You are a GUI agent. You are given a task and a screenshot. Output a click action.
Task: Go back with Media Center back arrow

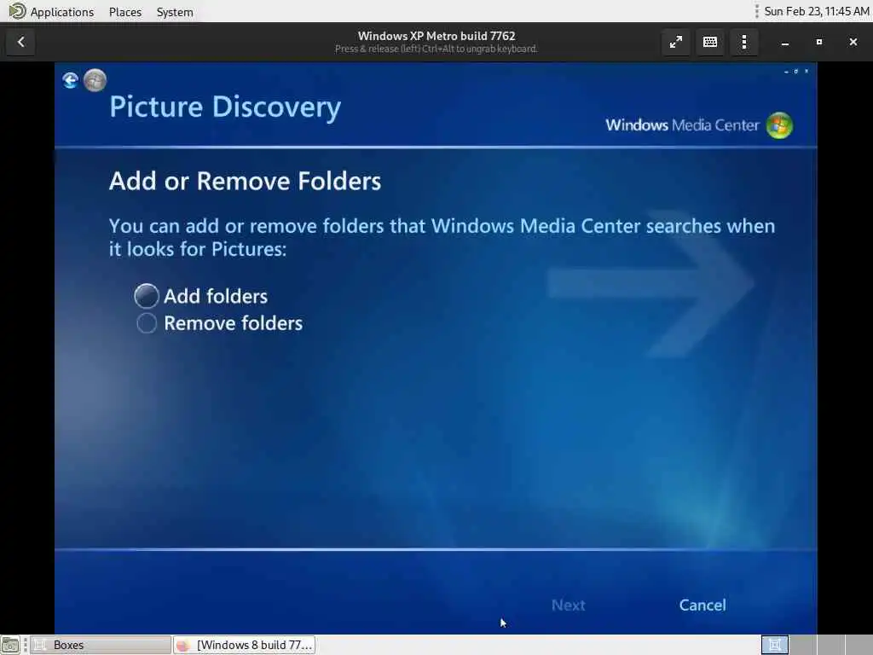click(70, 81)
